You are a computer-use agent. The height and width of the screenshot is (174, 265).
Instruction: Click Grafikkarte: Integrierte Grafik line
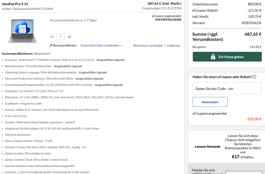coord(23,104)
